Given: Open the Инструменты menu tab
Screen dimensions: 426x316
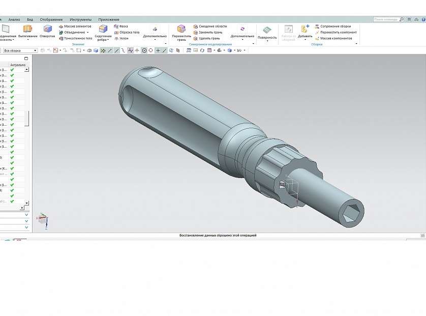Looking at the screenshot, I should point(81,19).
